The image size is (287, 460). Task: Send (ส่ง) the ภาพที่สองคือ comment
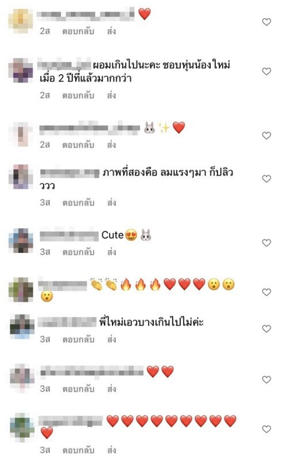112,203
